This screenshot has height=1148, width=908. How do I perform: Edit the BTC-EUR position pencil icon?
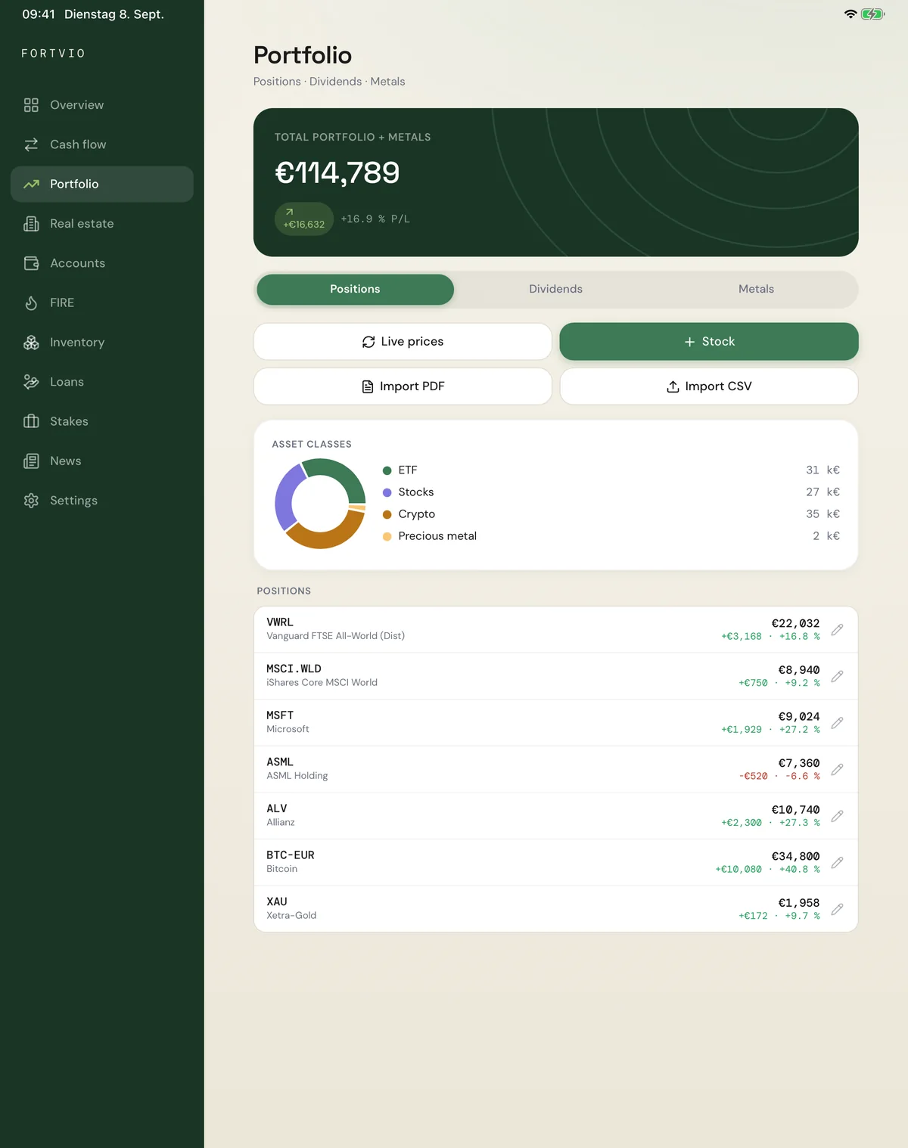coord(837,863)
